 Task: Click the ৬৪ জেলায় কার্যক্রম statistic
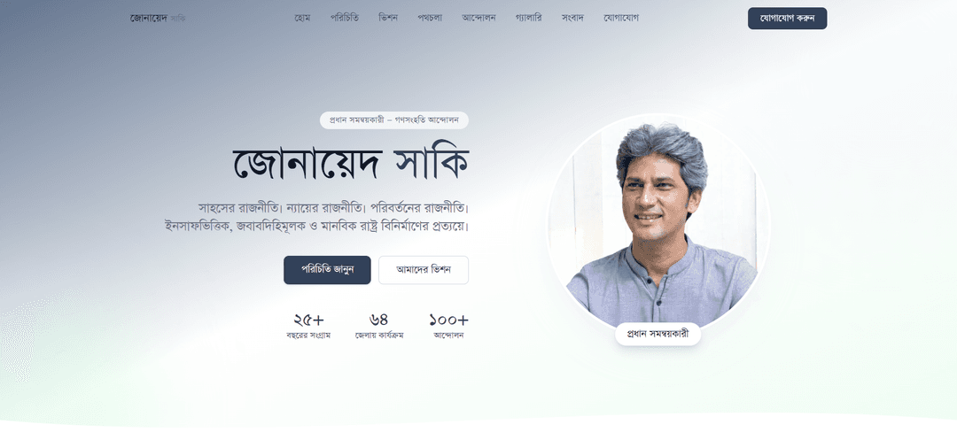[x=379, y=326]
